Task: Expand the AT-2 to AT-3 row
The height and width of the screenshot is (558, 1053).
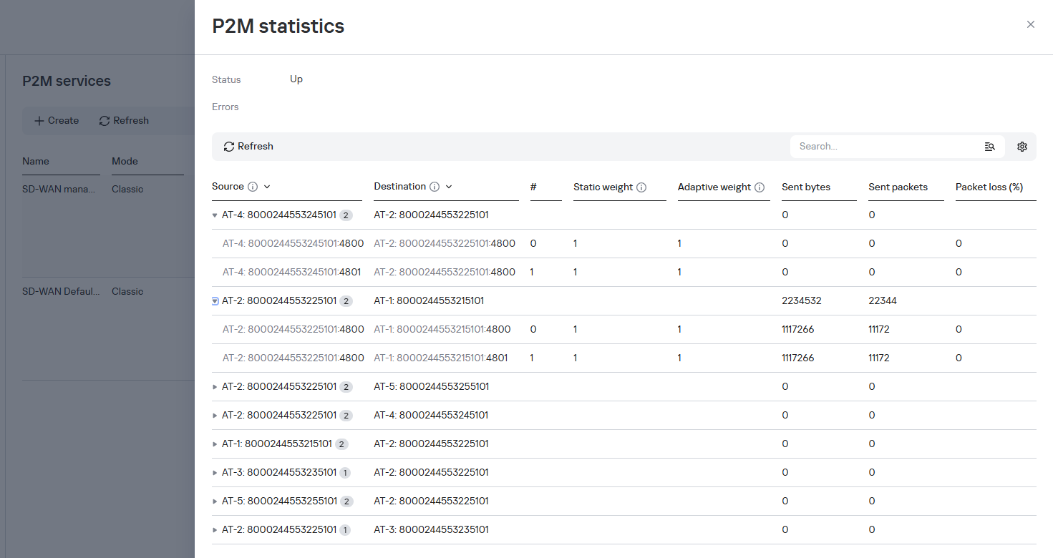Action: pyautogui.click(x=215, y=530)
